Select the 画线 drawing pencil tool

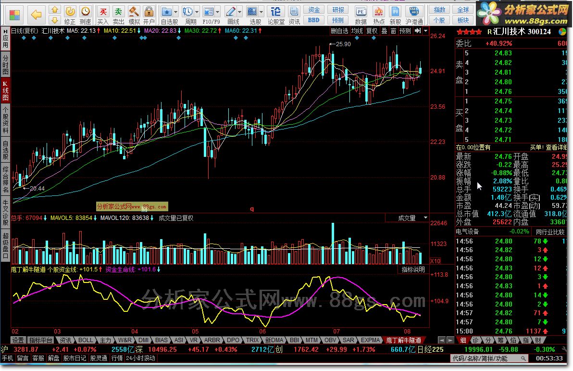pyautogui.click(x=231, y=15)
